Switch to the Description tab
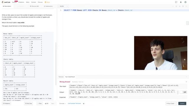 pos(7,6)
